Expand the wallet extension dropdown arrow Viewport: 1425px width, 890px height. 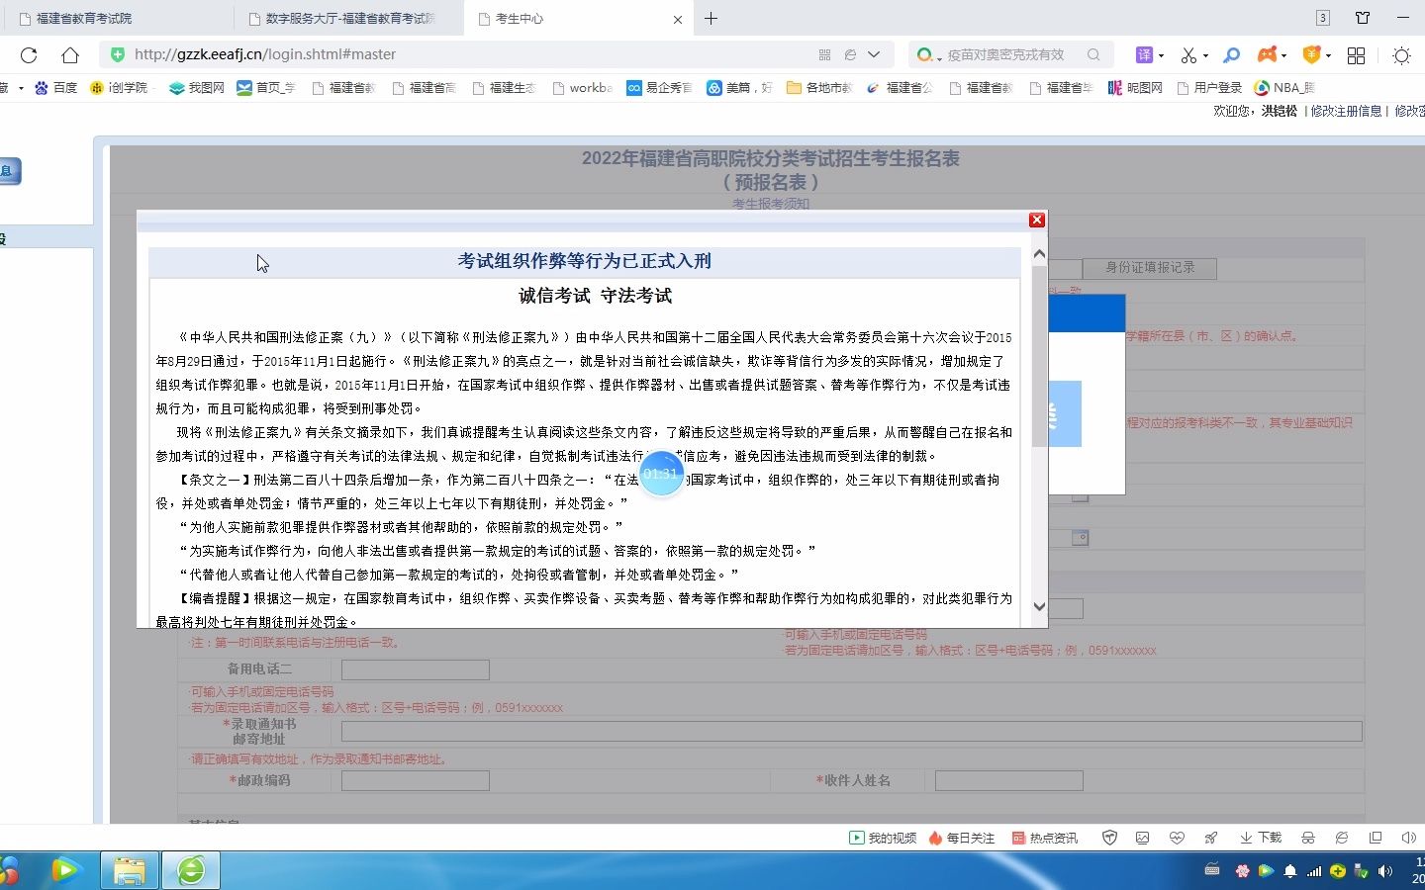1328,55
